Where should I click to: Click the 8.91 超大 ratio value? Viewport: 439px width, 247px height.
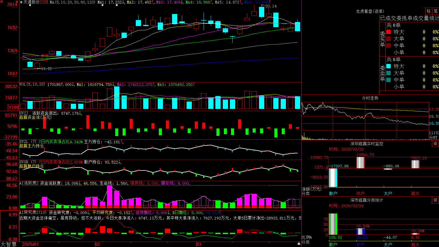coord(416,237)
